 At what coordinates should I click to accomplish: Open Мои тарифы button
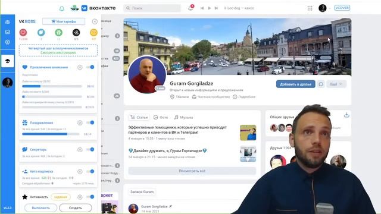[x=64, y=21]
